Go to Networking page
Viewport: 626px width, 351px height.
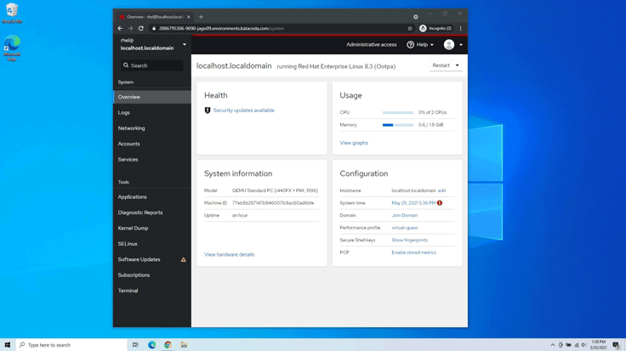tap(152, 128)
